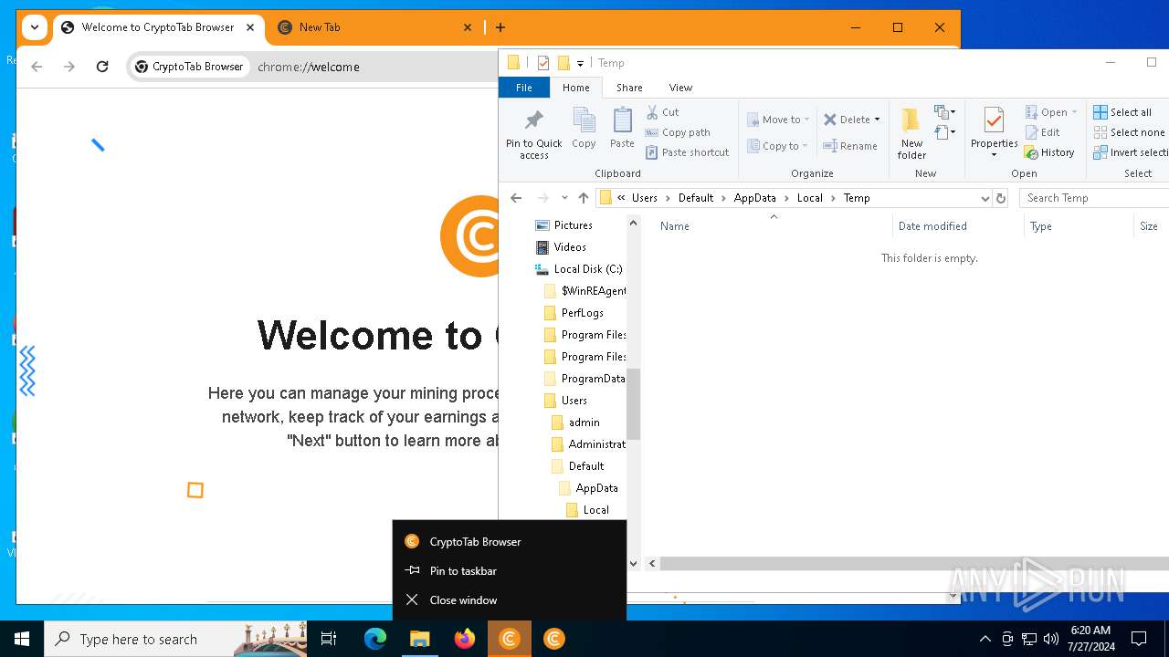The image size is (1169, 657).
Task: Open tab search chevron in CryptoTab browser
Action: point(34,27)
